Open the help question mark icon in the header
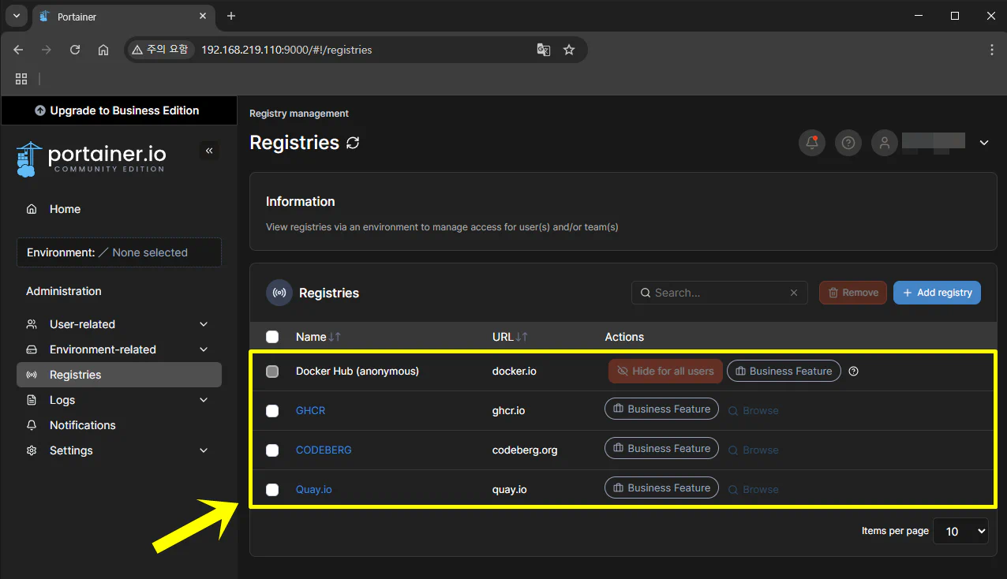 point(848,143)
